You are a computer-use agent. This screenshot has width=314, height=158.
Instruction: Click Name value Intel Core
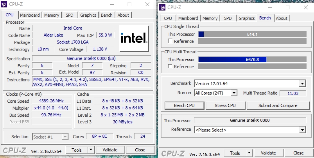pos(73,28)
